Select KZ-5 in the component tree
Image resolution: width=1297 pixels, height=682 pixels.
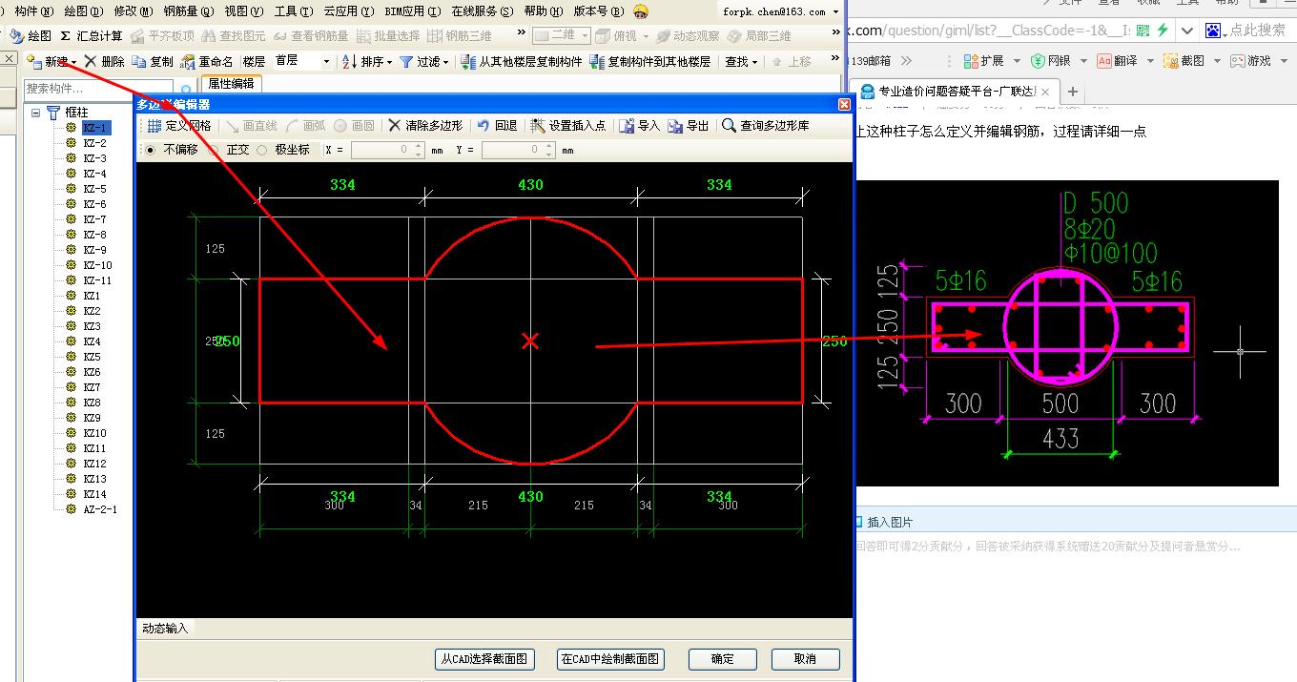pos(94,189)
